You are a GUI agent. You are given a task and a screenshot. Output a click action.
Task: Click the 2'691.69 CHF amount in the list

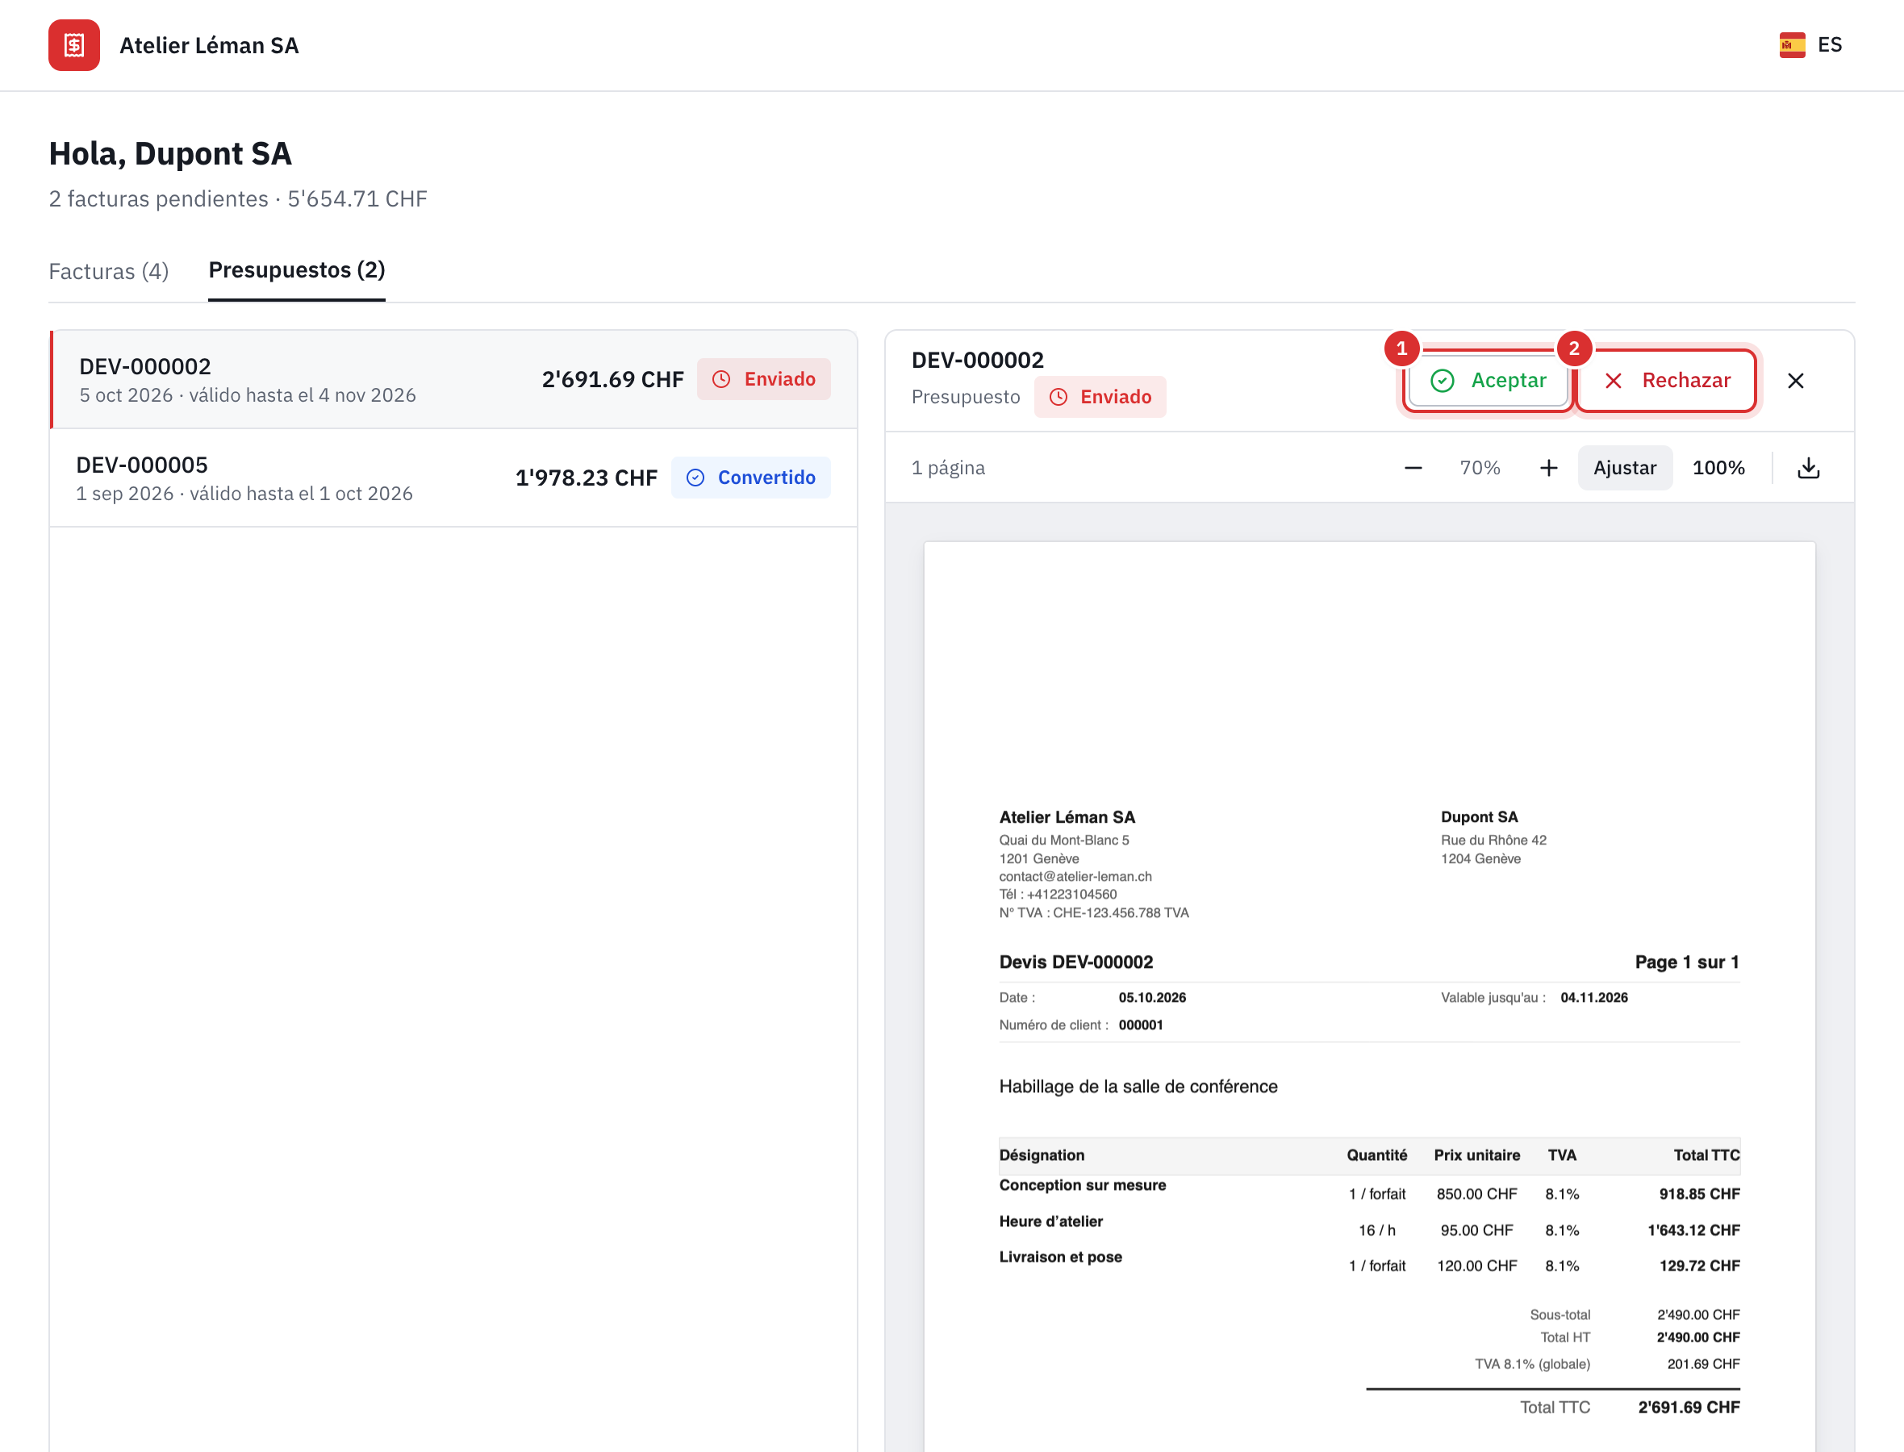coord(613,379)
